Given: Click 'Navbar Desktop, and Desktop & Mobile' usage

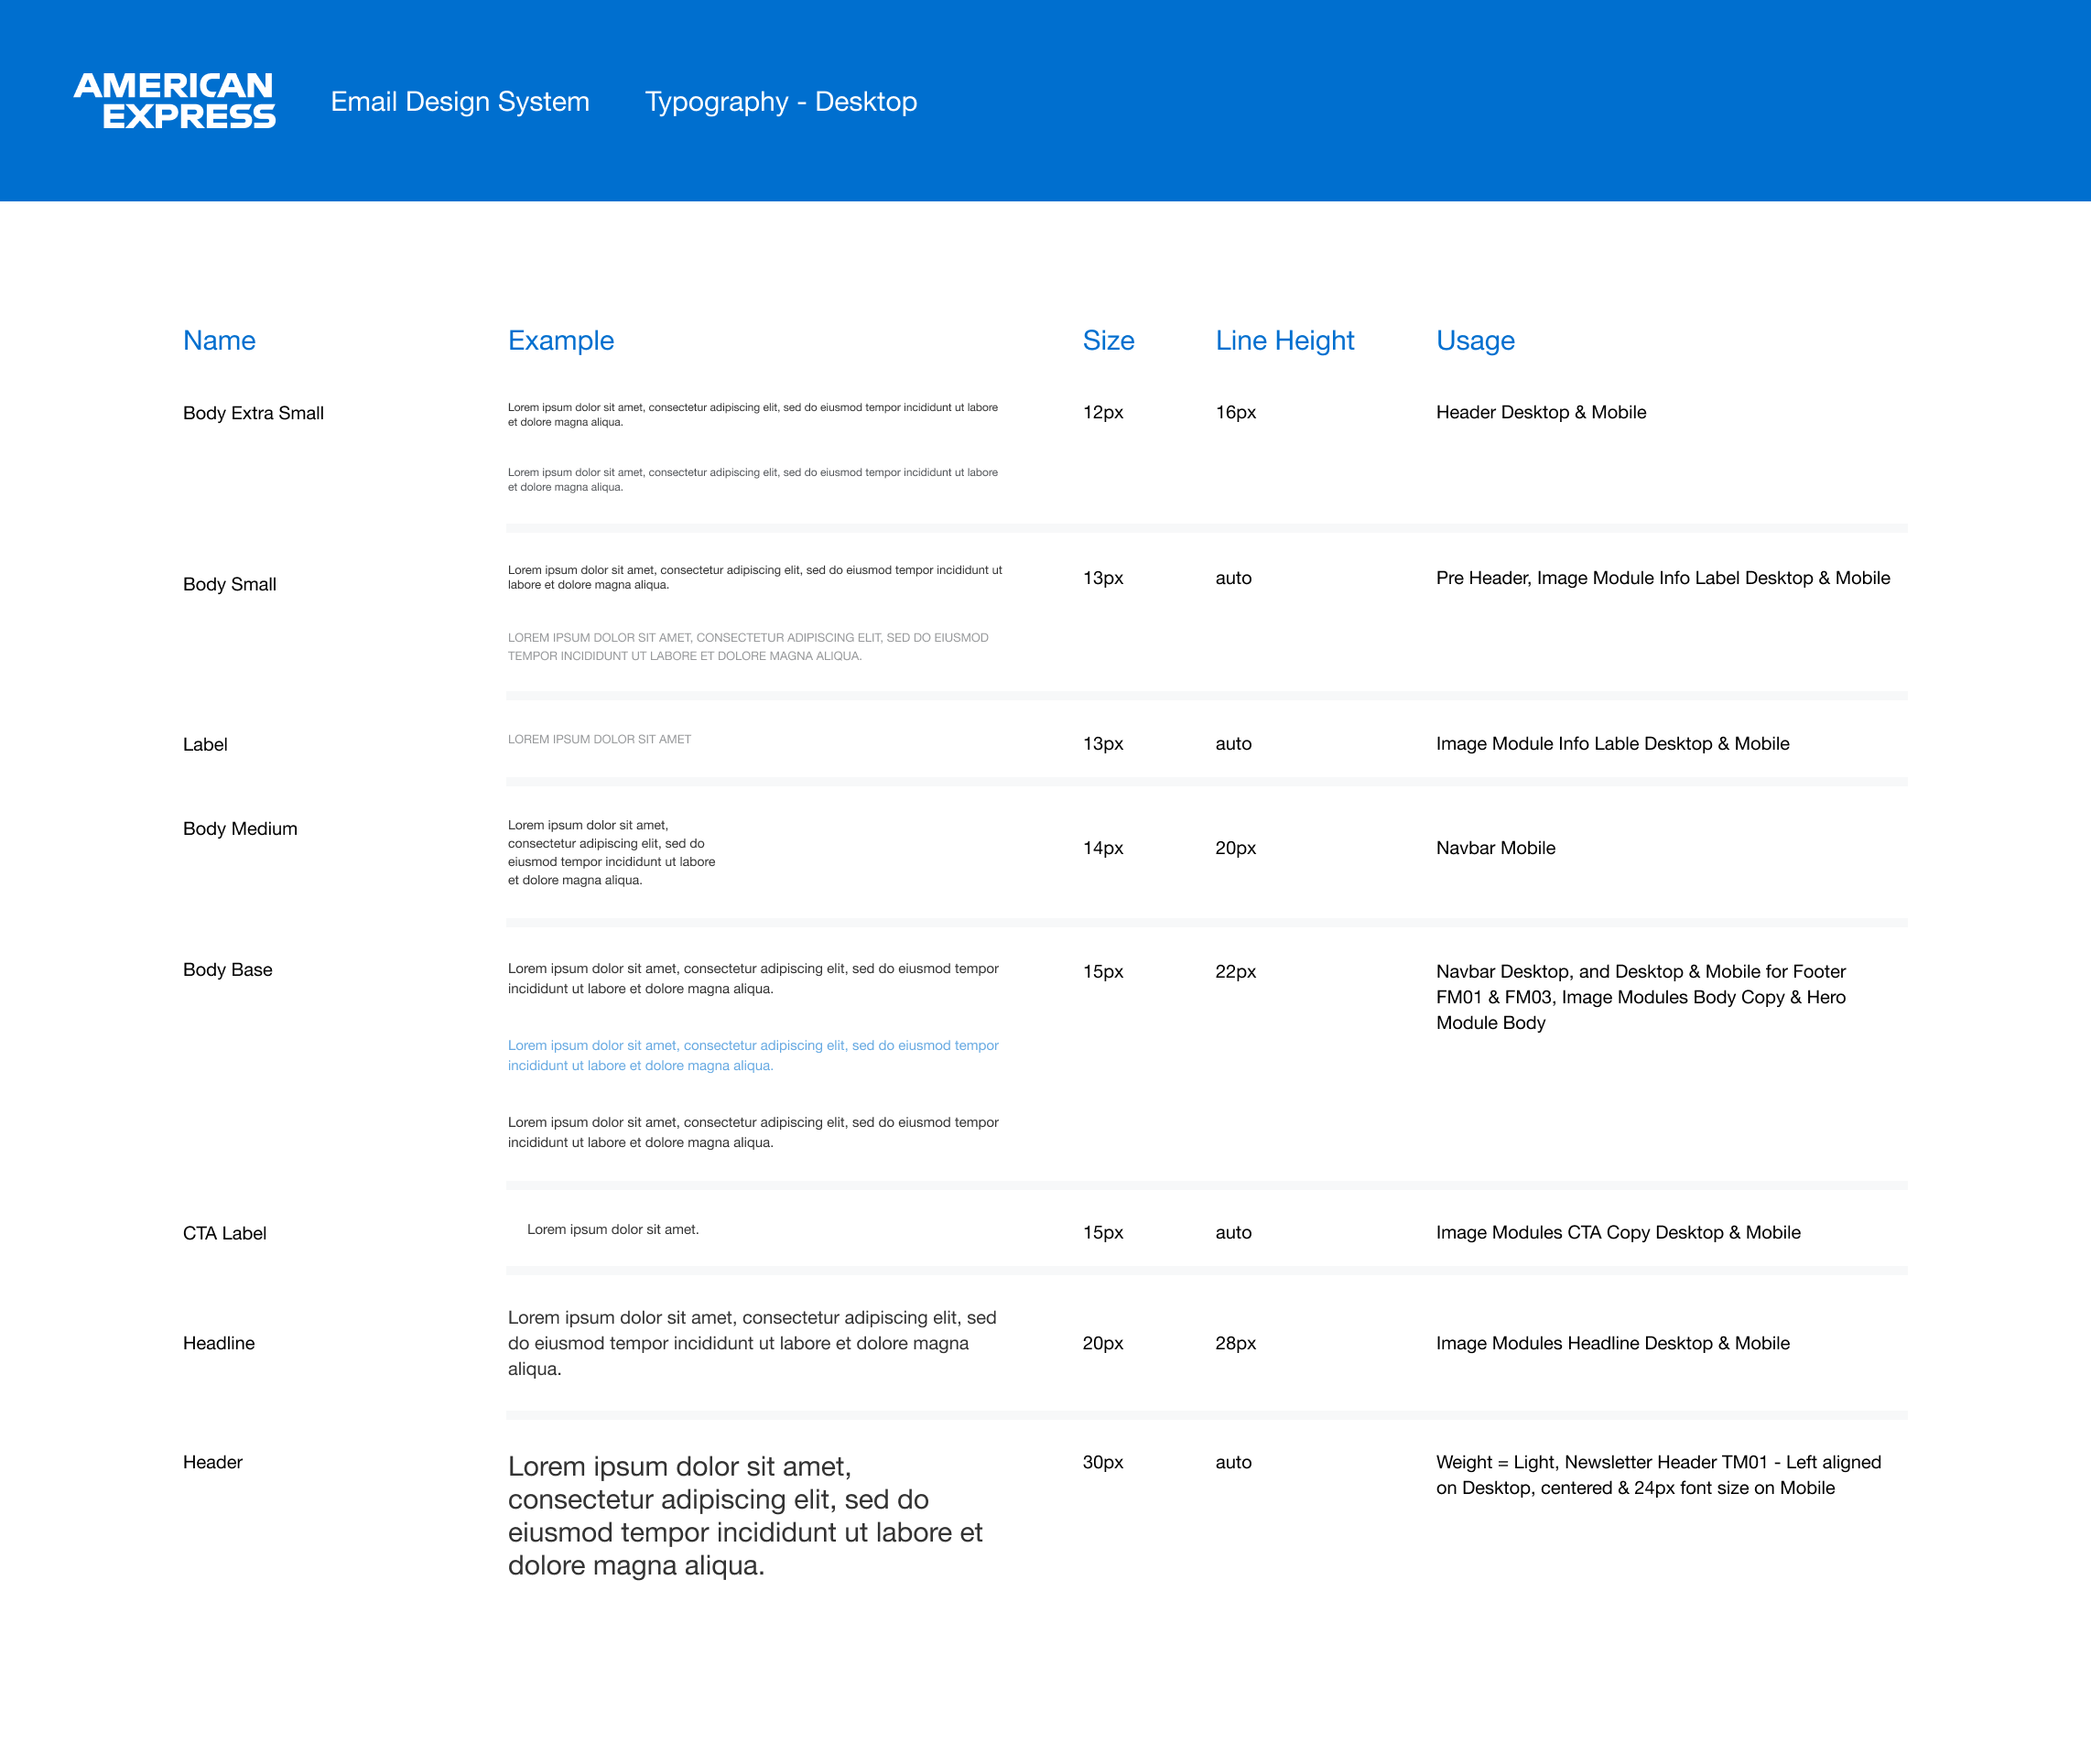Looking at the screenshot, I should (x=1641, y=997).
